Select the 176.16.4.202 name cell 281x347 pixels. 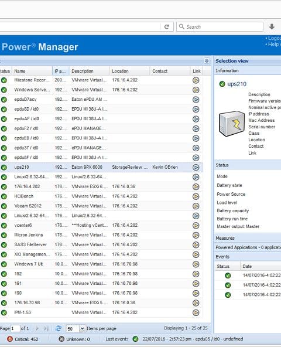pos(27,186)
